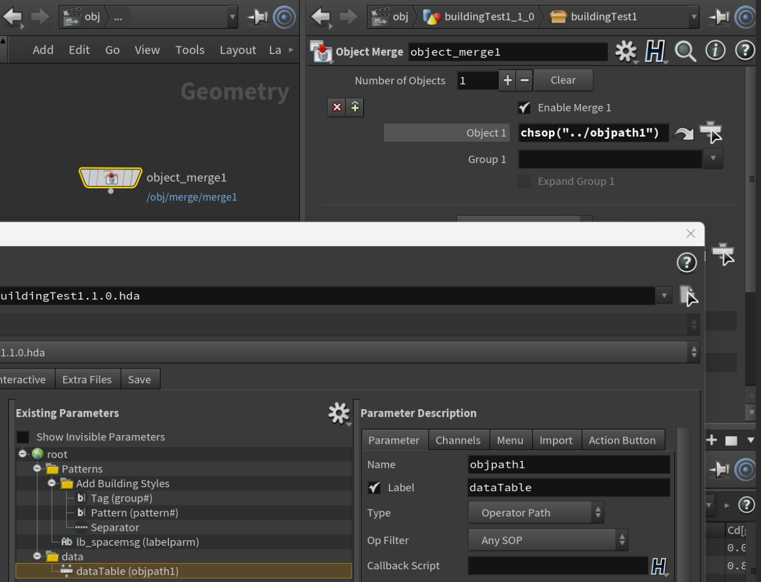The image size is (761, 582).
Task: Open the Type Operator Path dropdown
Action: 536,513
